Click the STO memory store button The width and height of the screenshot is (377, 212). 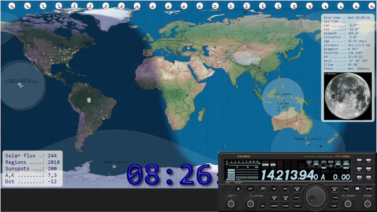368,170
